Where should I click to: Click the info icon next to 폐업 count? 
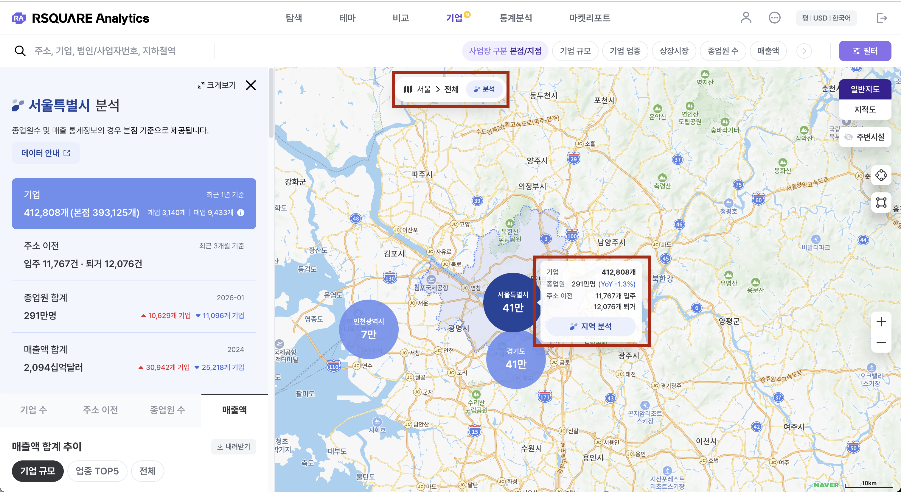pos(241,213)
